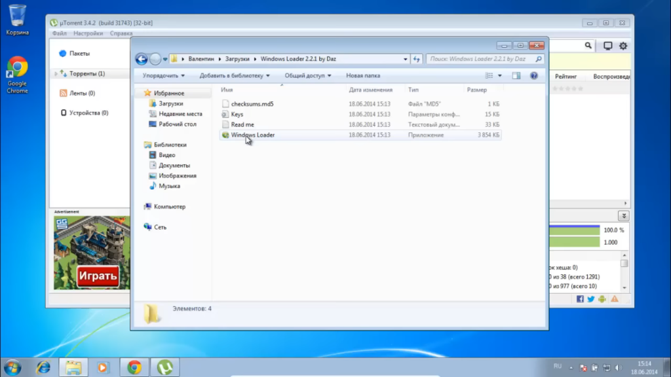The image size is (671, 377).
Task: Open Добавить в библиотеку dropdown
Action: coord(235,76)
